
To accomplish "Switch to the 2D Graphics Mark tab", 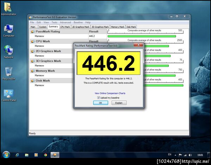I will click(x=81, y=27).
